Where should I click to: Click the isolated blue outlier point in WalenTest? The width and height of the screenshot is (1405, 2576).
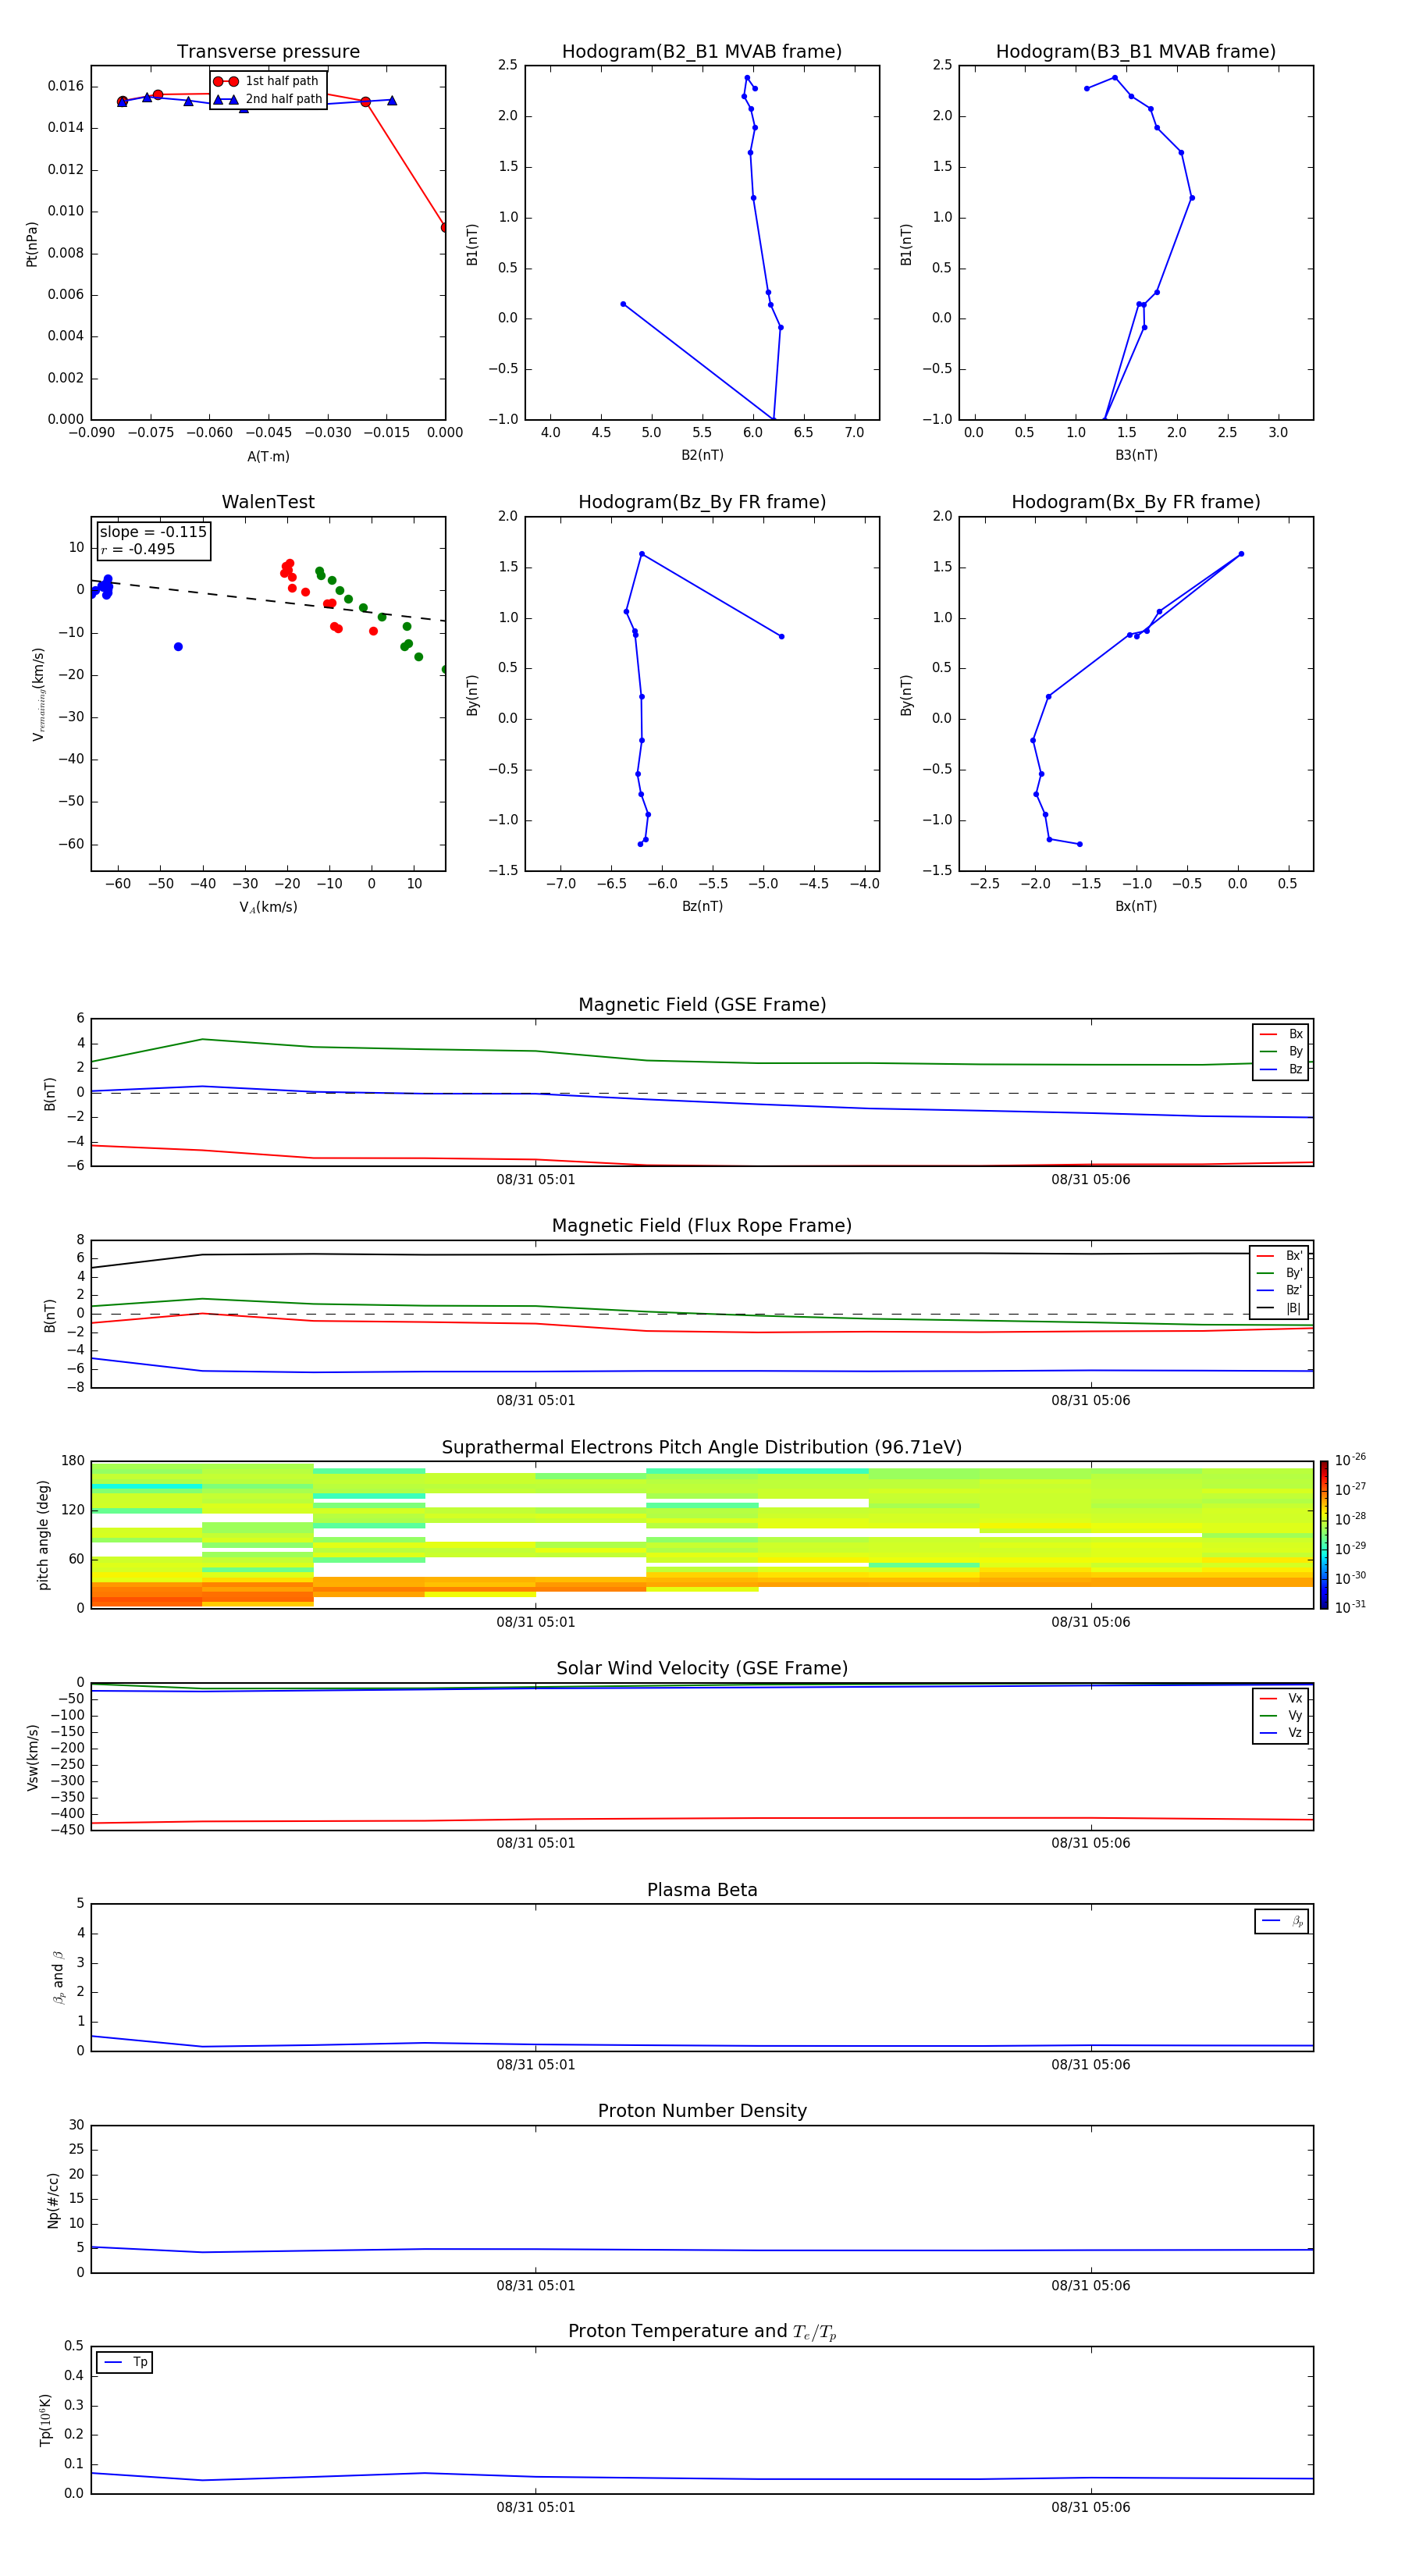click(x=178, y=647)
